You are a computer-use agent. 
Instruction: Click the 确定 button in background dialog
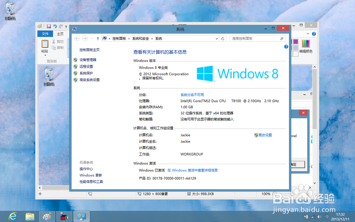[297, 164]
